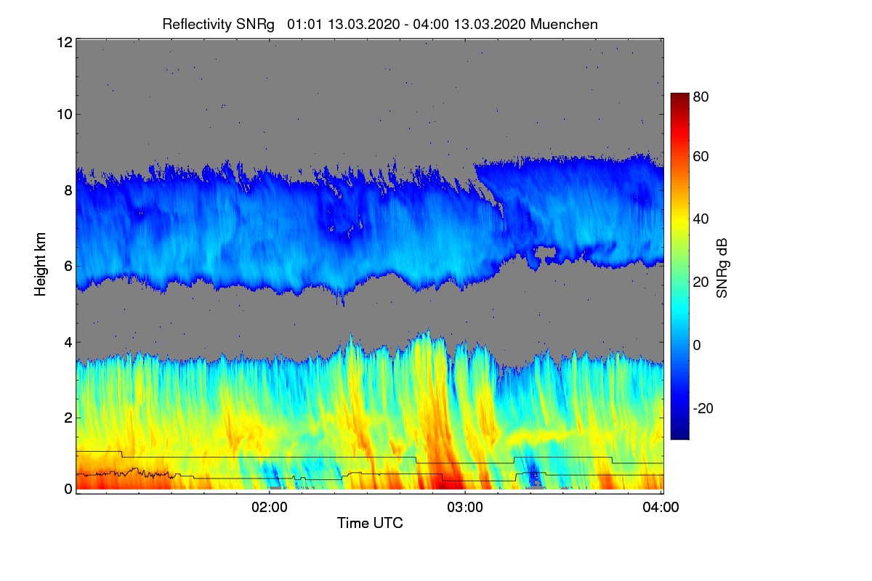Click the plot title 'Reflectivity SNRg'
Viewport: 872px width, 581px height.
(x=219, y=24)
